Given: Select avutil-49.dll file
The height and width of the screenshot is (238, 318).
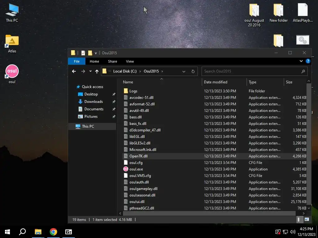Looking at the screenshot, I should point(139,111).
